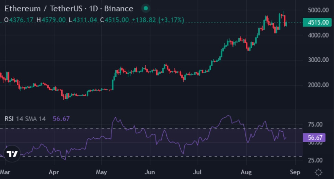Click the Jul label on time axis
334x179 pixels.
pyautogui.click(x=197, y=172)
